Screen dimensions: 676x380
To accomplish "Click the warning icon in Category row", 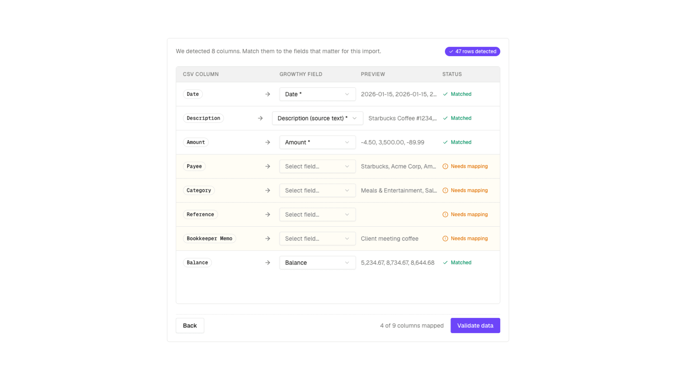I will tap(445, 190).
